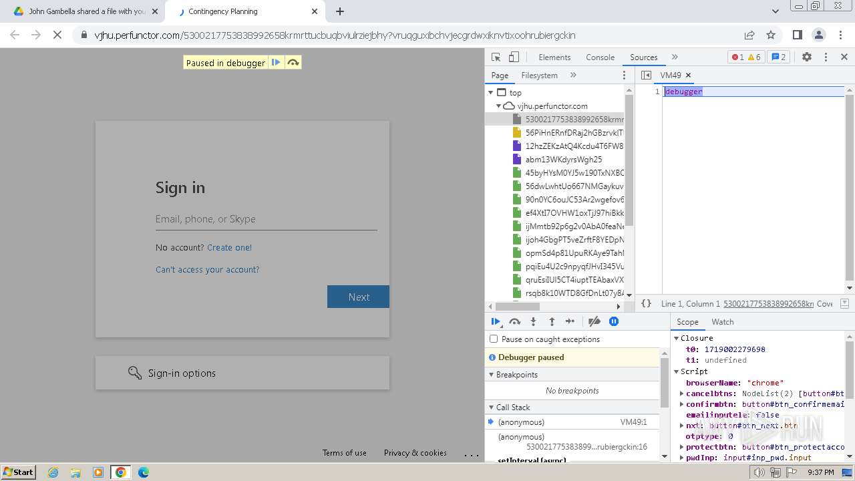Viewport: 855px width, 481px height.
Task: Open the issues counter badge showing 2
Action: point(778,57)
